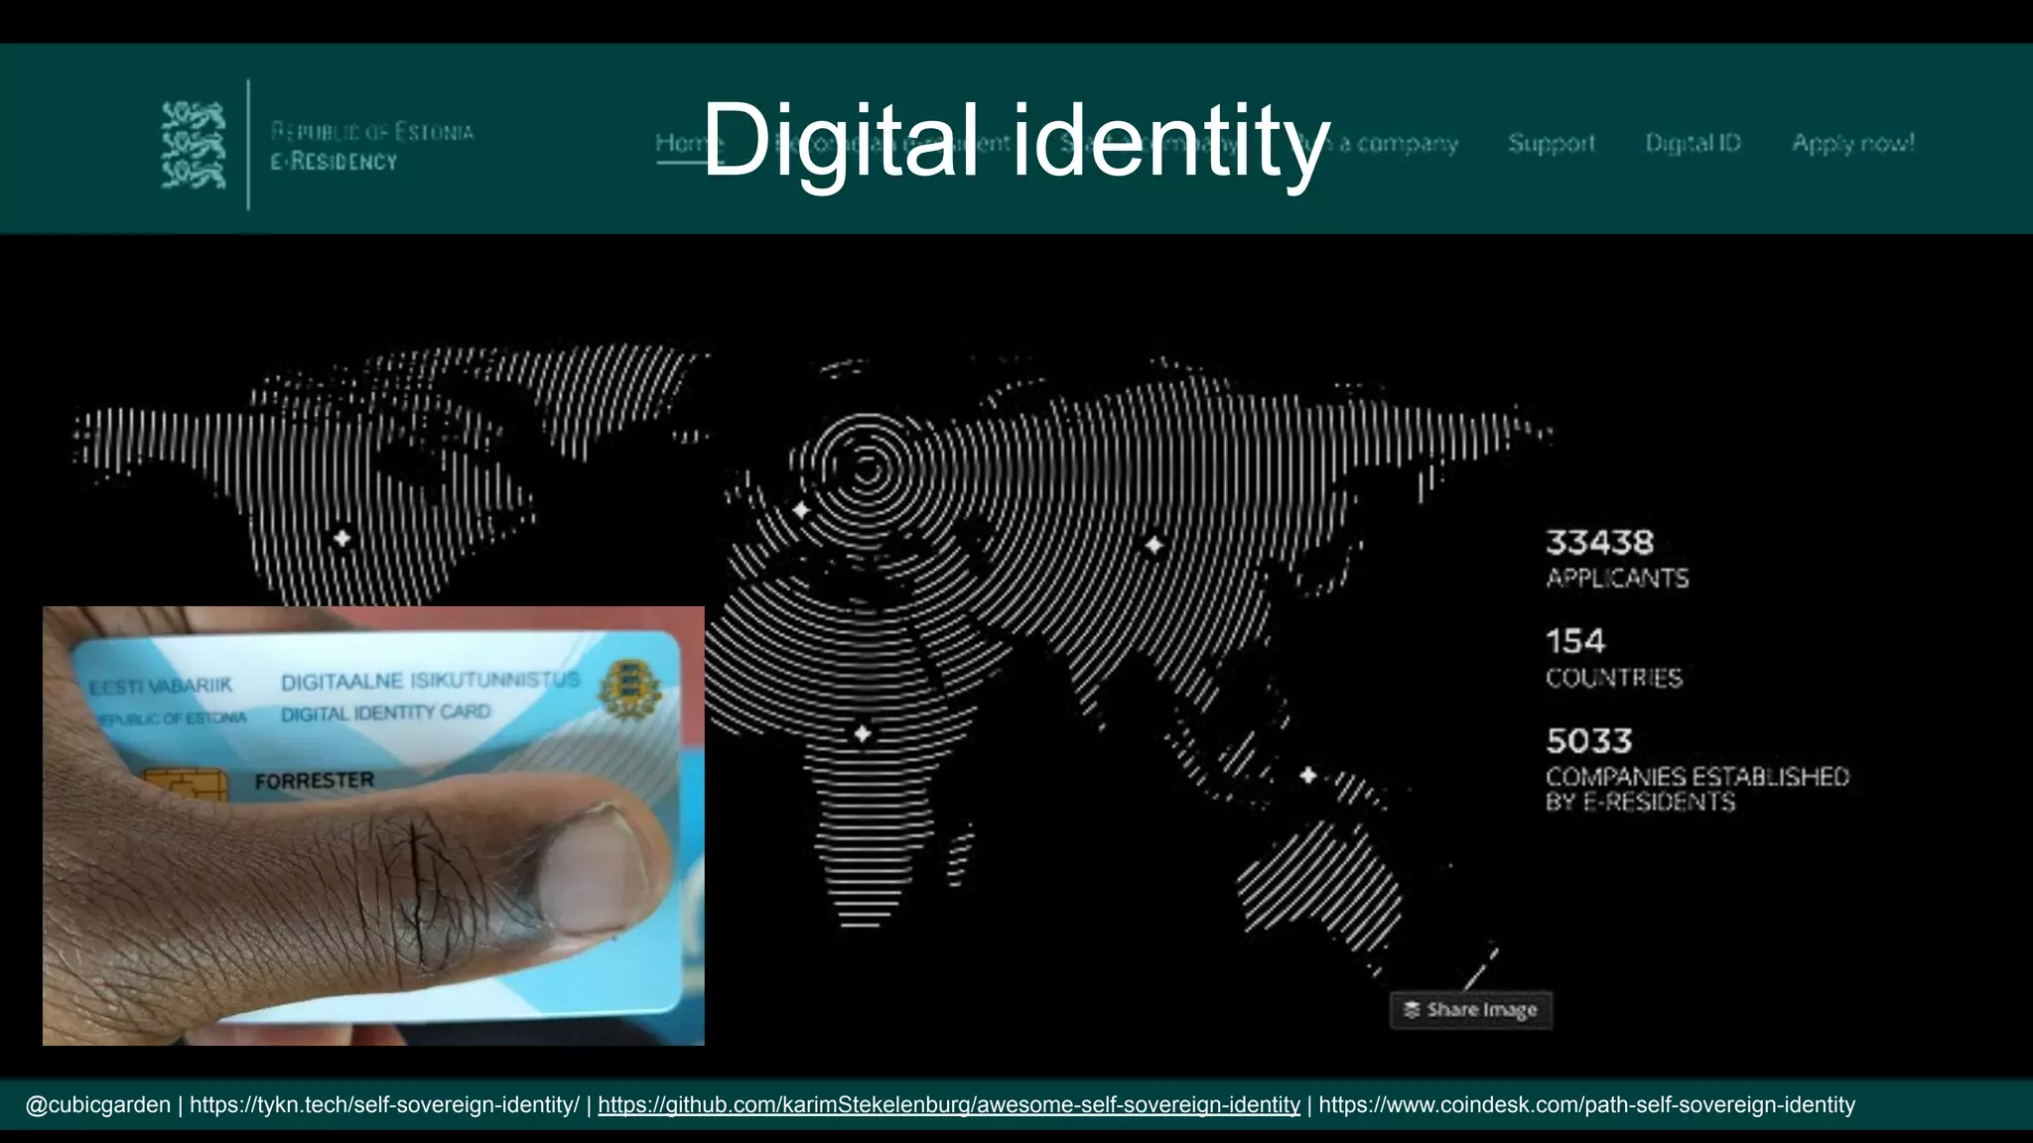Click the coindesk.com path-self-sovereign-identity URL
Image resolution: width=2033 pixels, height=1143 pixels.
point(1586,1104)
